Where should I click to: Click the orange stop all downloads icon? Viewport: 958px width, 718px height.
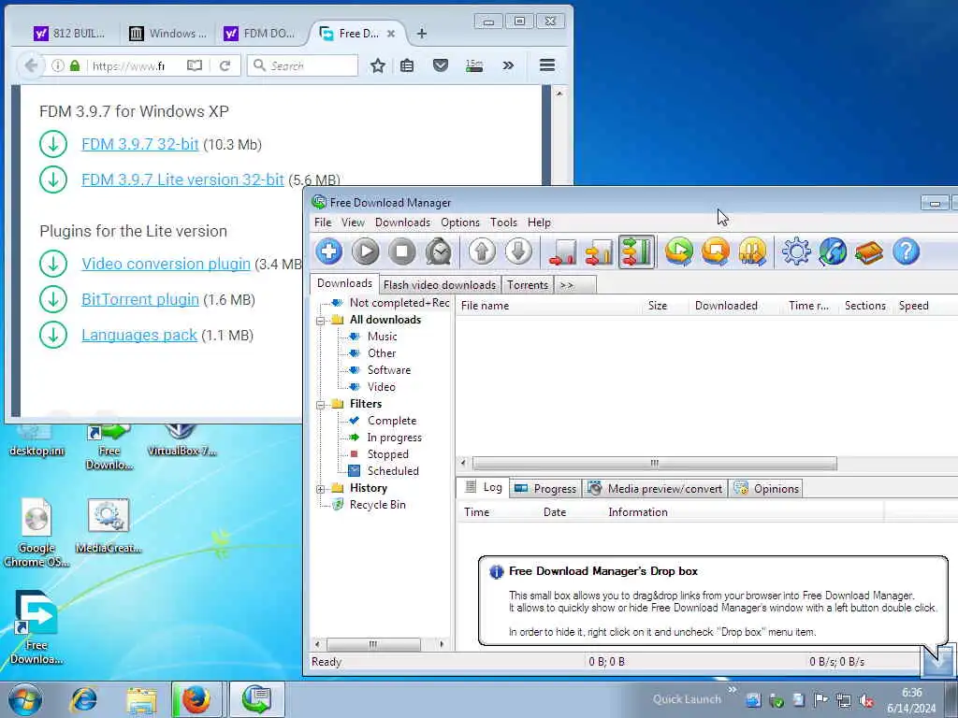pyautogui.click(x=716, y=251)
